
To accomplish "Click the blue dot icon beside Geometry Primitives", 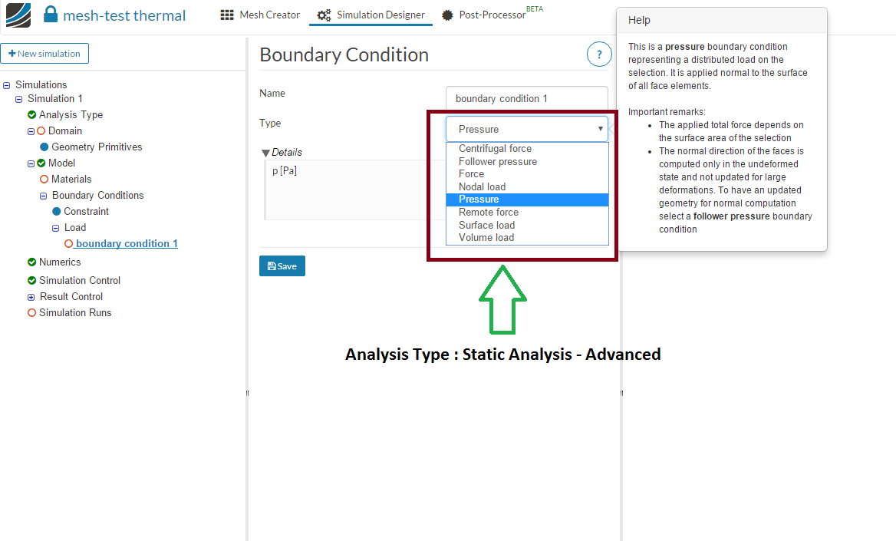I will [x=44, y=147].
